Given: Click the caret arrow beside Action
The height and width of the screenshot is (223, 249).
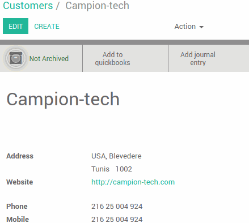Looking at the screenshot, I should [x=201, y=27].
